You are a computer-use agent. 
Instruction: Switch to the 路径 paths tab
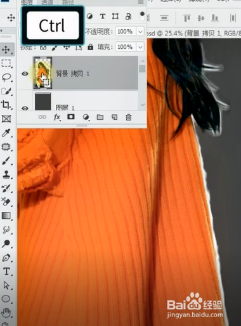(68, 2)
